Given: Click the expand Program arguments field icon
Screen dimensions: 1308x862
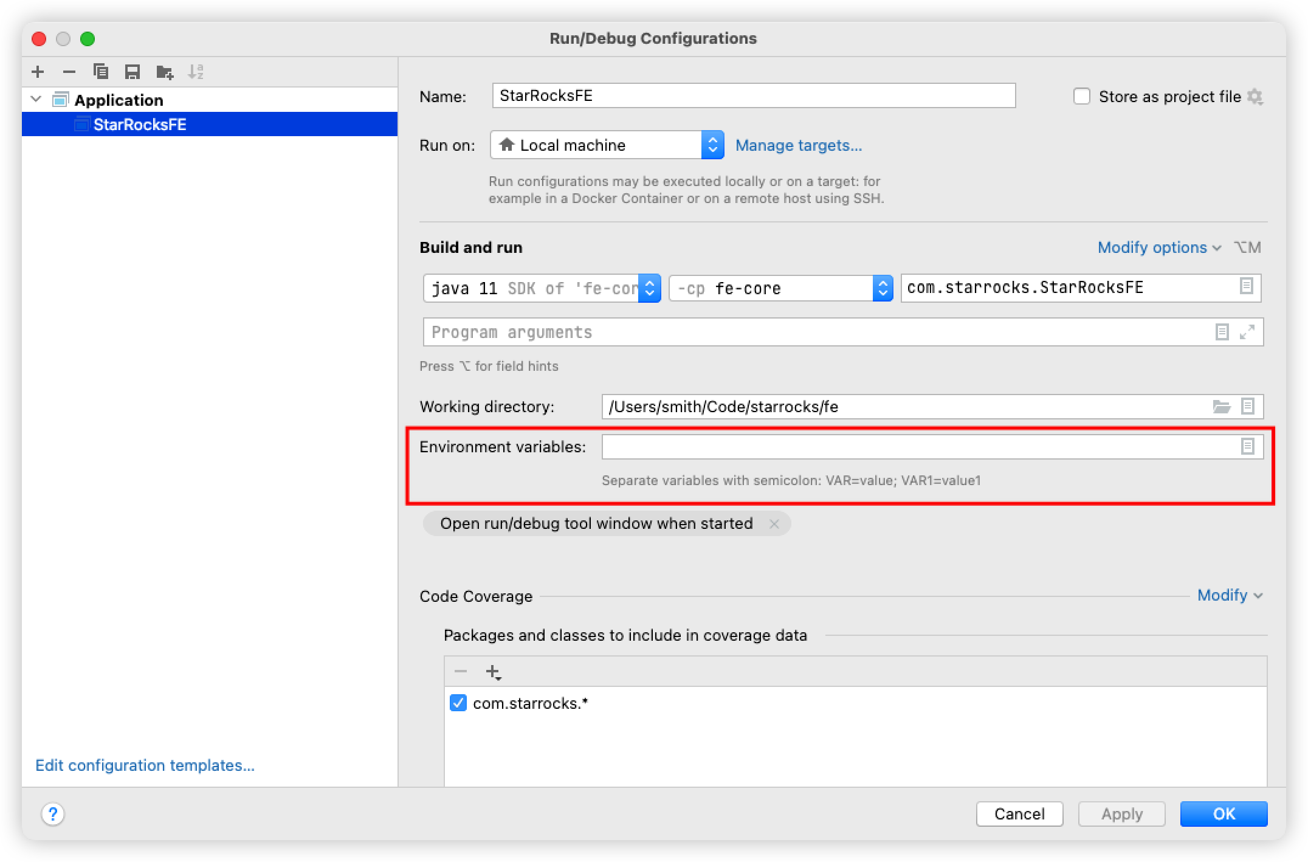Looking at the screenshot, I should click(x=1247, y=332).
